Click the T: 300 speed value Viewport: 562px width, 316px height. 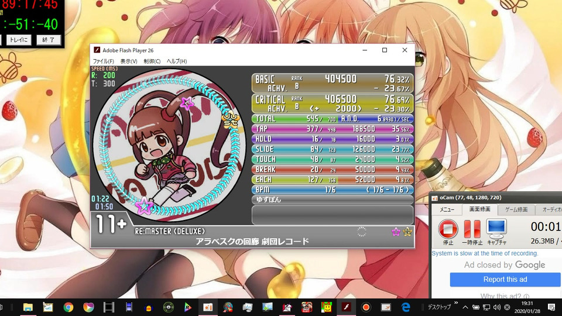click(x=103, y=84)
